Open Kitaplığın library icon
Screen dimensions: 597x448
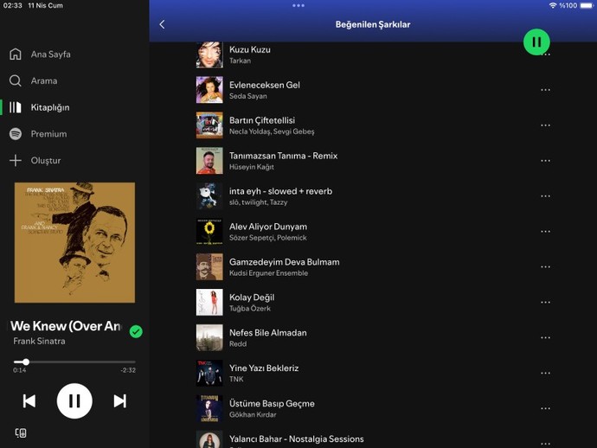tap(16, 107)
